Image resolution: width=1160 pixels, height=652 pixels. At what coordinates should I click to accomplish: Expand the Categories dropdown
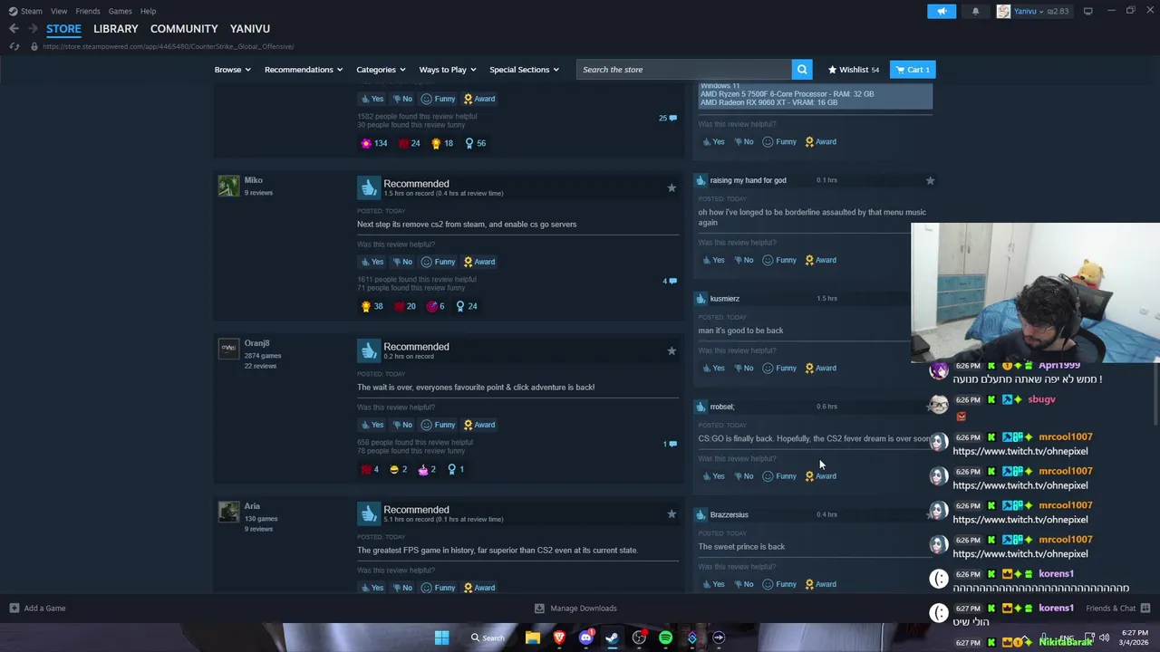[x=381, y=70]
